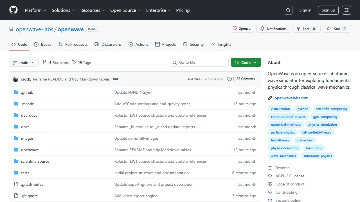The height and width of the screenshot is (202, 360).
Task: Click the Sponsor heart button
Action: (x=242, y=29)
